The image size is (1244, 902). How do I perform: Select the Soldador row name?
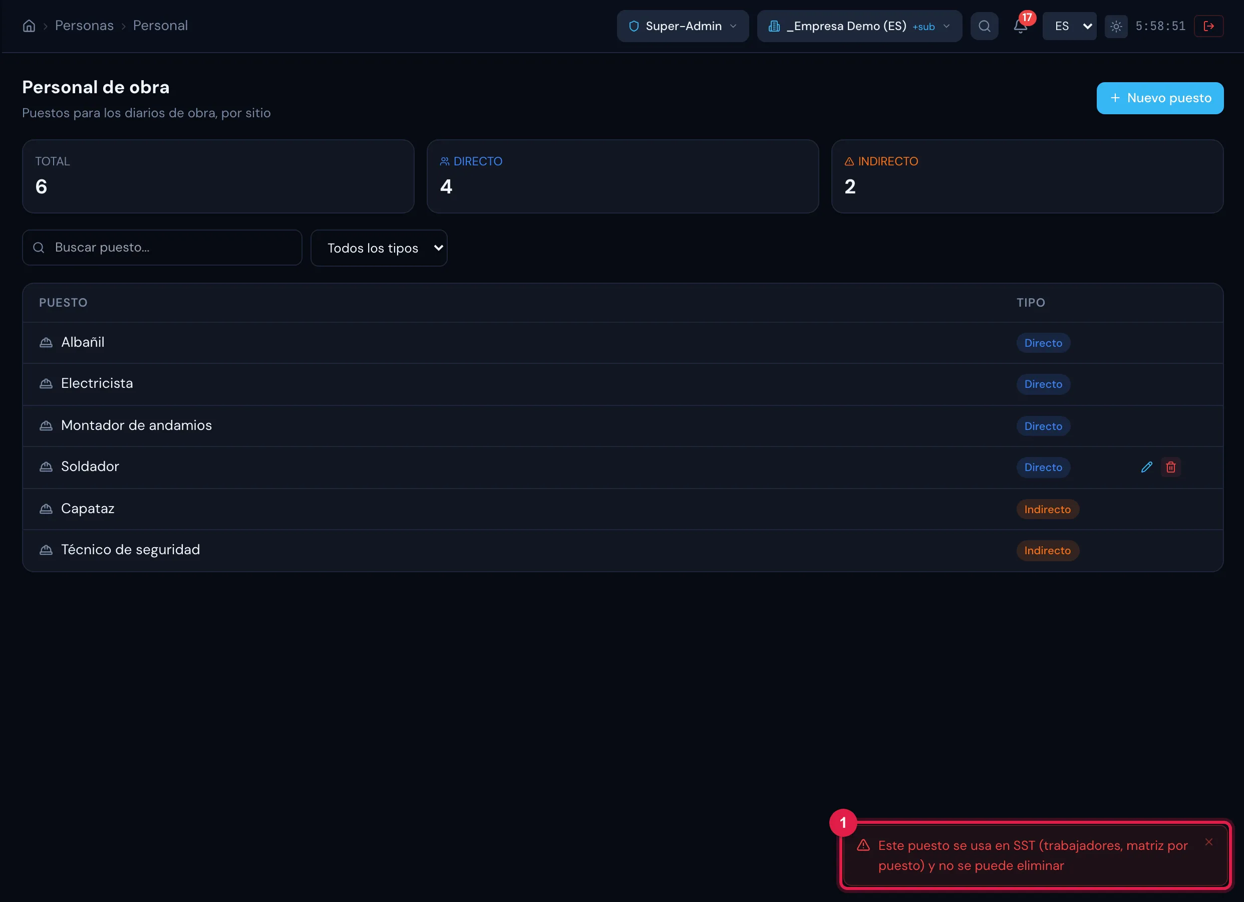click(90, 467)
